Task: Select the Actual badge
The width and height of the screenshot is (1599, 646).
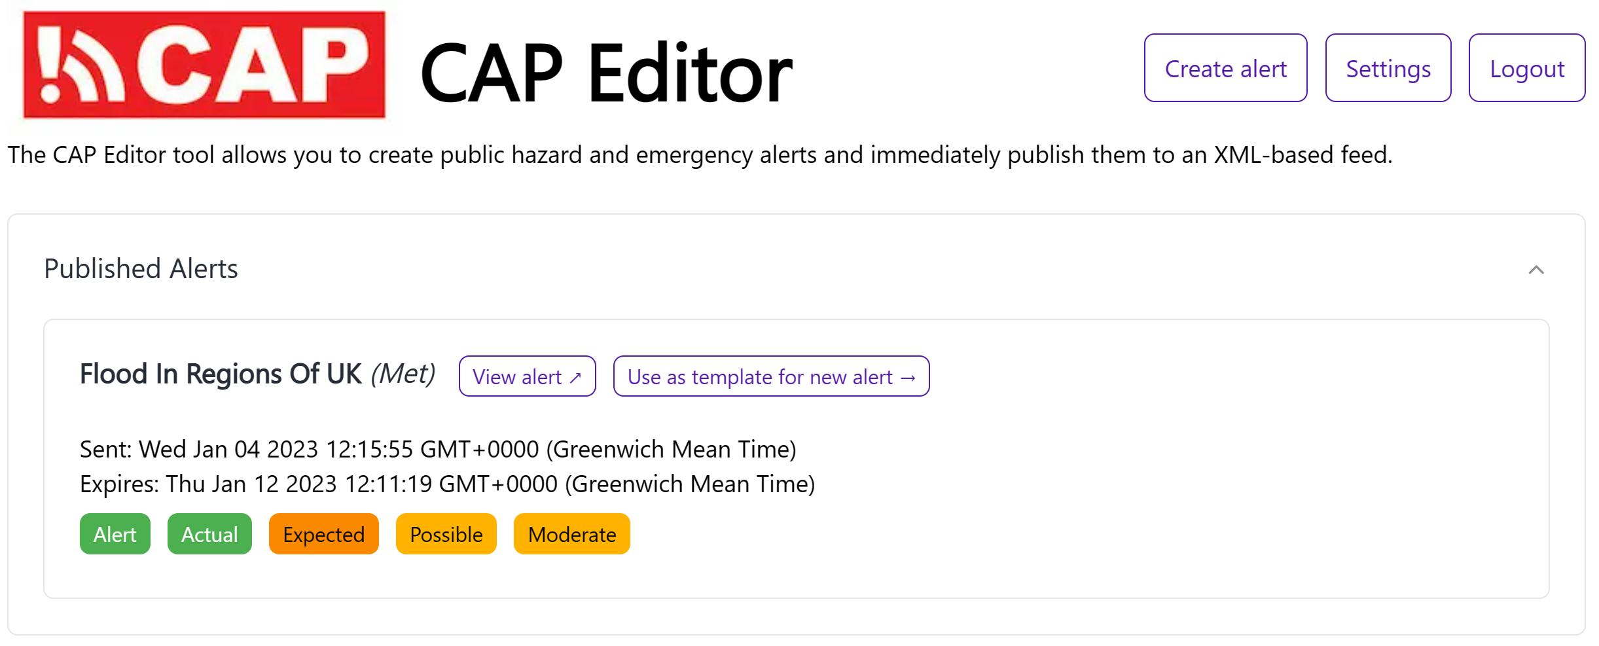Action: point(209,533)
